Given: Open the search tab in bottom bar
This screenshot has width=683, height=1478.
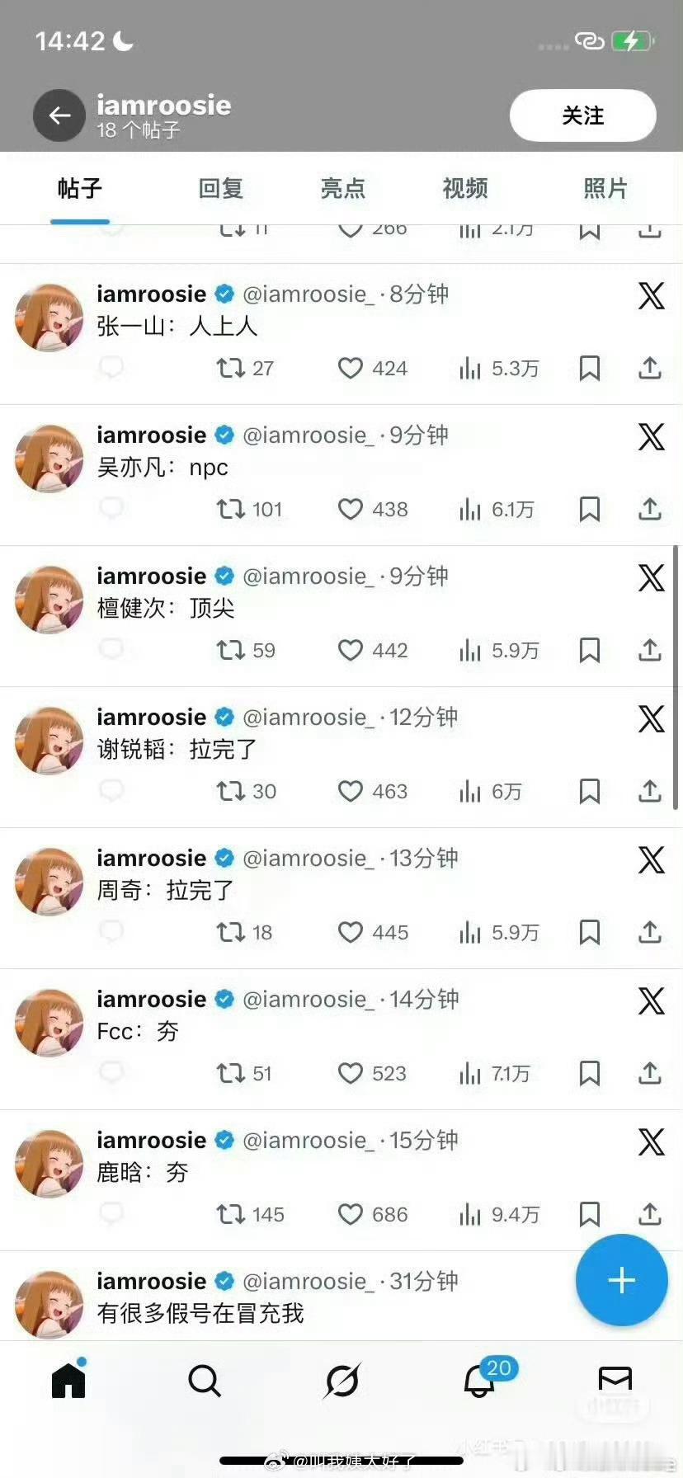Looking at the screenshot, I should tap(204, 1380).
